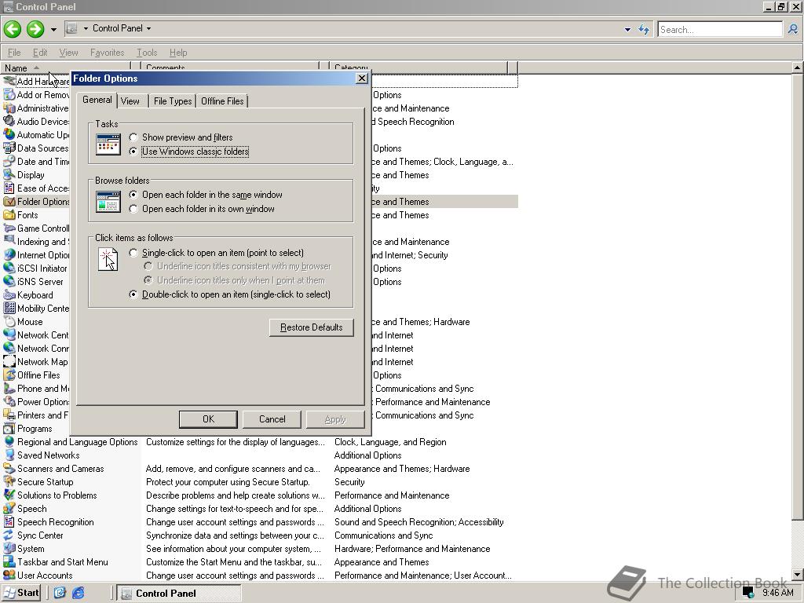Screen dimensions: 804x603
Task: Select the Fonts folder icon
Action: coord(9,215)
